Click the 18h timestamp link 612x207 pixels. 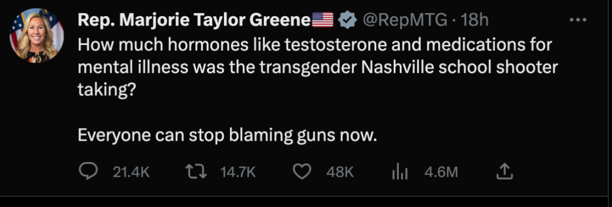click(474, 20)
